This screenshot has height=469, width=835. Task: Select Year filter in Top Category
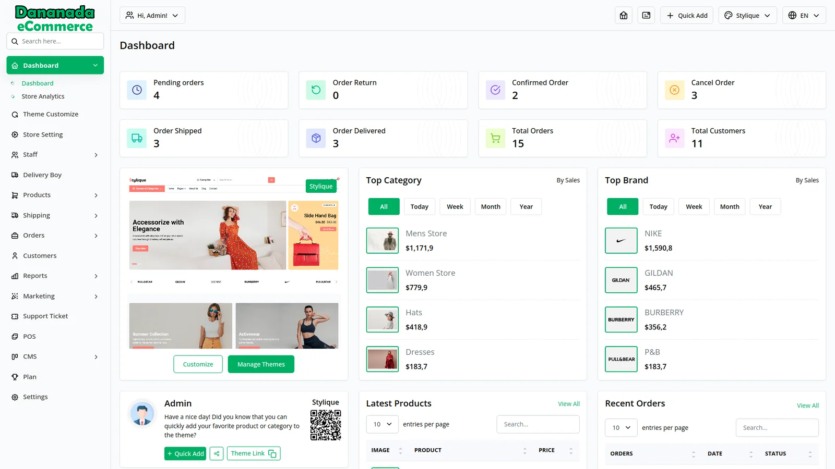coord(526,207)
